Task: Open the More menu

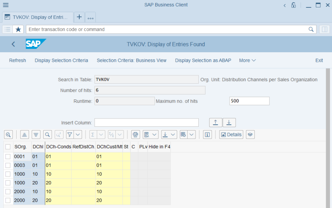Action: pyautogui.click(x=247, y=60)
